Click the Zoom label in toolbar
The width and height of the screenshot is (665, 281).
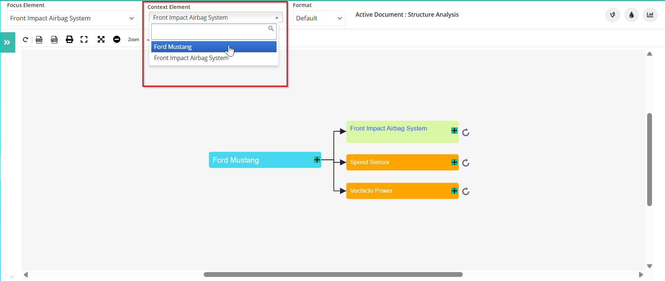[x=133, y=40]
